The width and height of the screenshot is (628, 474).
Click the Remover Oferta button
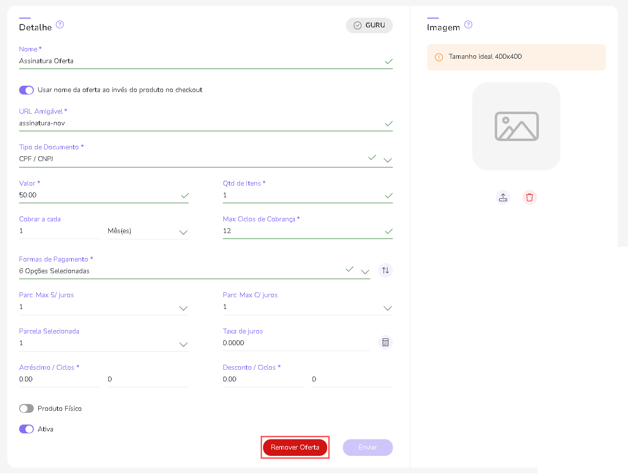[295, 448]
